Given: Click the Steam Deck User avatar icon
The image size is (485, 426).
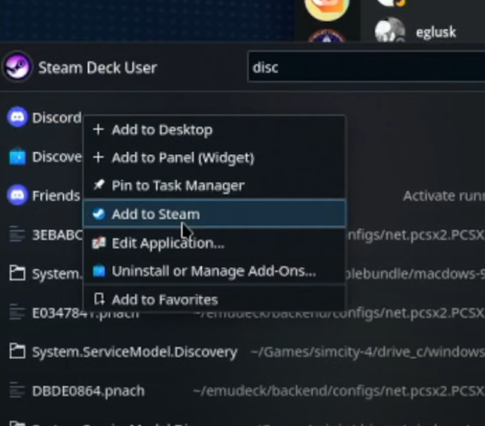Looking at the screenshot, I should pyautogui.click(x=18, y=66).
